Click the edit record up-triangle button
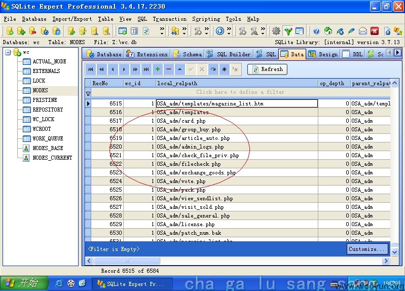405x291 pixels. point(179,69)
